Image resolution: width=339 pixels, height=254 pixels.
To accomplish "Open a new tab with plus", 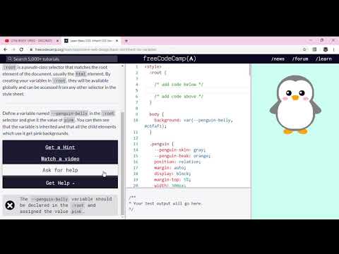I will coord(126,41).
